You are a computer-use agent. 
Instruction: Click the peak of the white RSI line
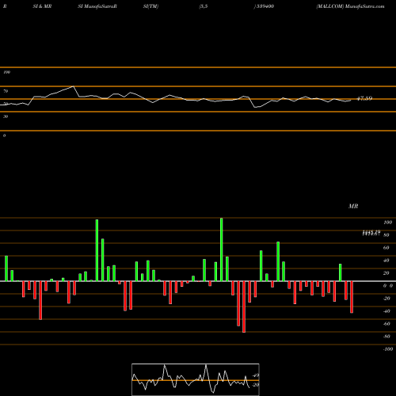[73, 86]
